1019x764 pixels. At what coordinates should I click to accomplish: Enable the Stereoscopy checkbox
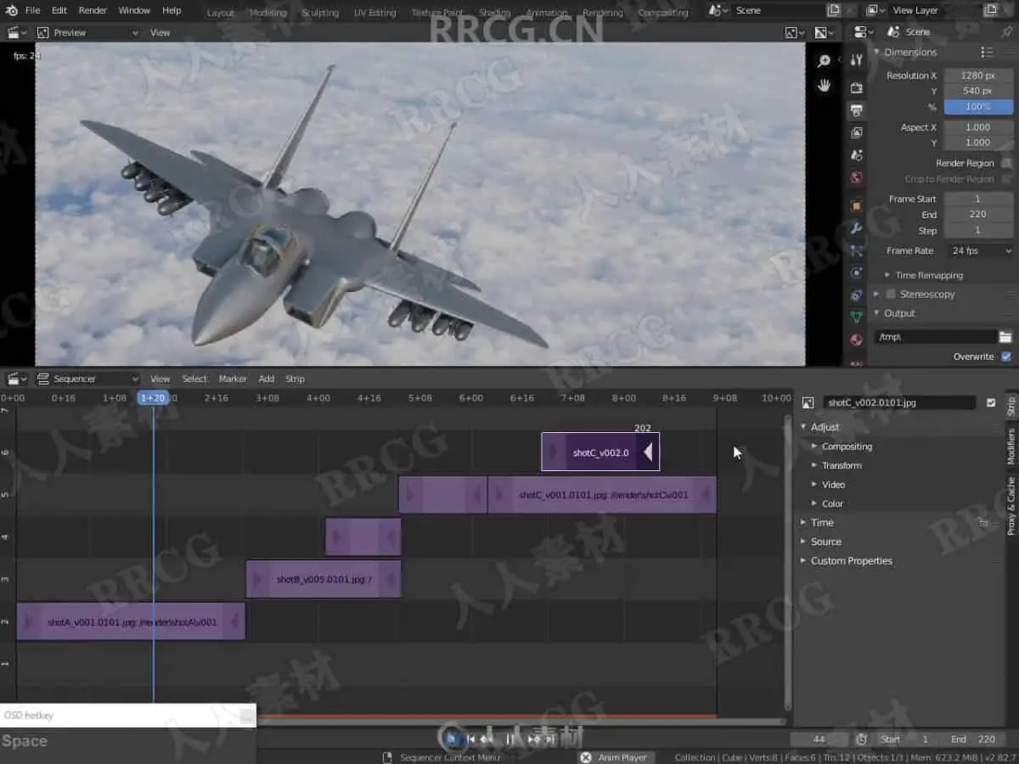(x=891, y=294)
